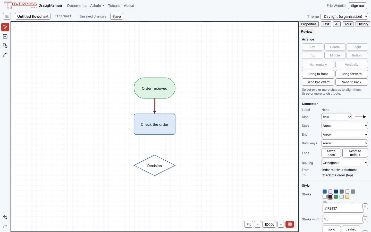371x232 pixels.
Task: Pick the yellow stroke colour swatch
Action: (x=347, y=197)
